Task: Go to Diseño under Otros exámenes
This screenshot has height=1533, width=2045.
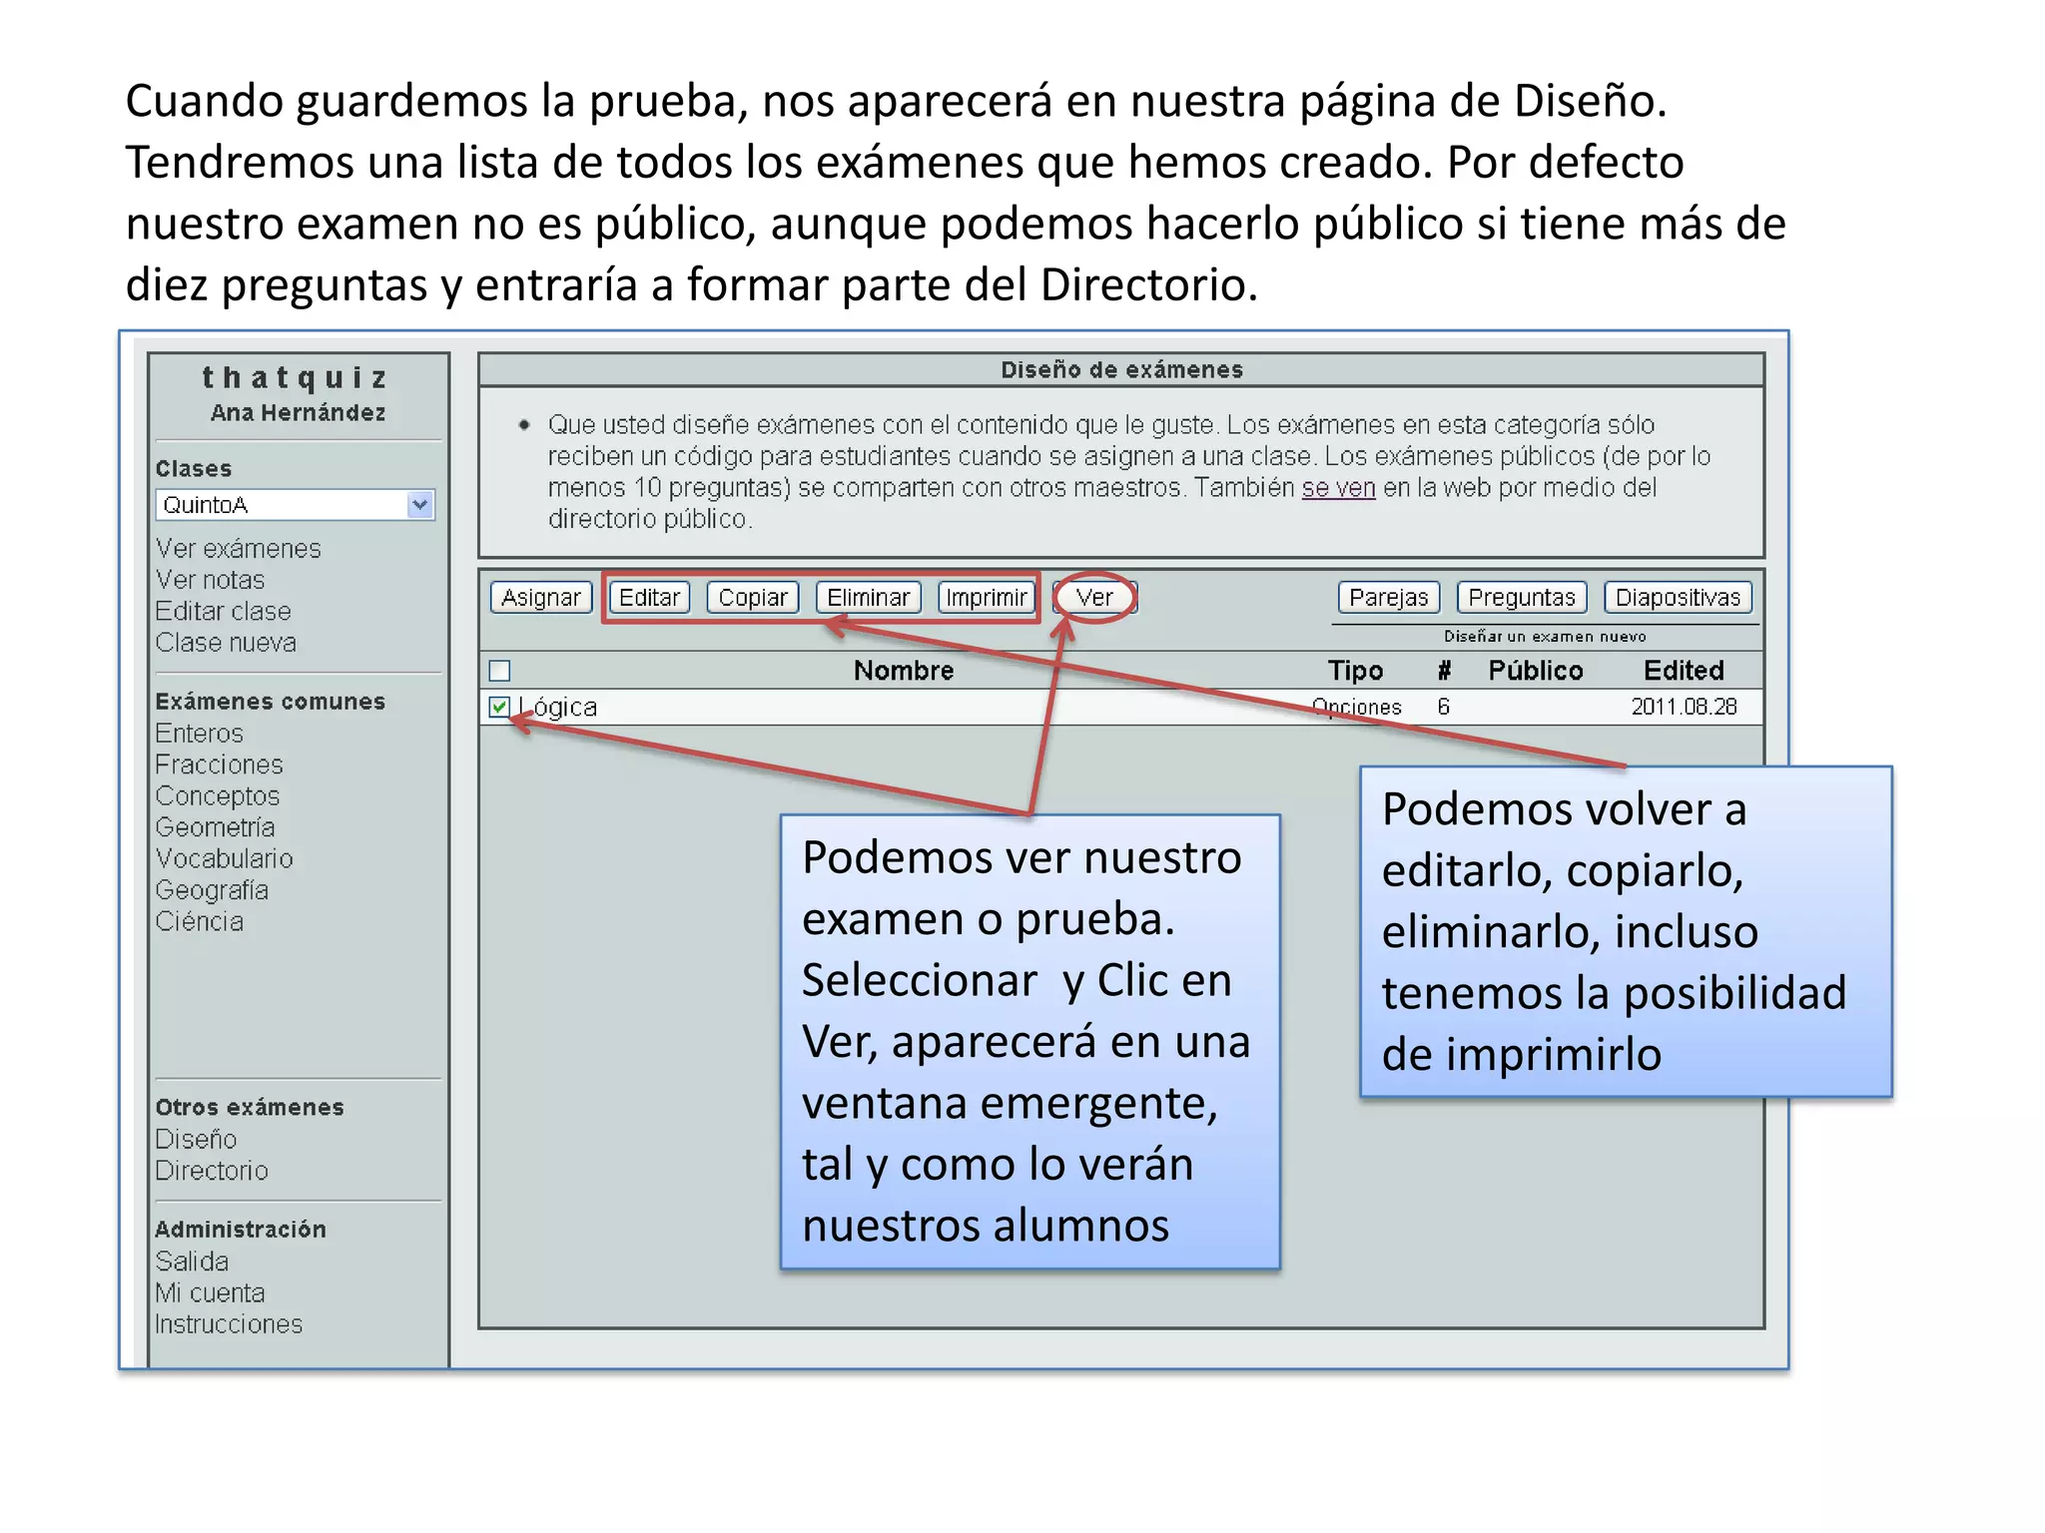Action: [x=197, y=1139]
